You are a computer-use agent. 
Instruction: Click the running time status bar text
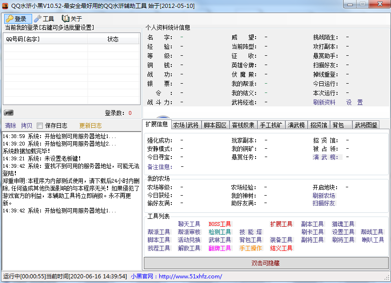[65, 276]
